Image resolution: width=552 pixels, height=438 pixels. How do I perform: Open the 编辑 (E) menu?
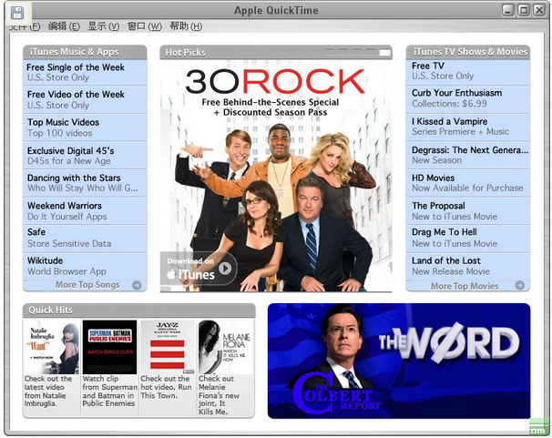coord(63,26)
